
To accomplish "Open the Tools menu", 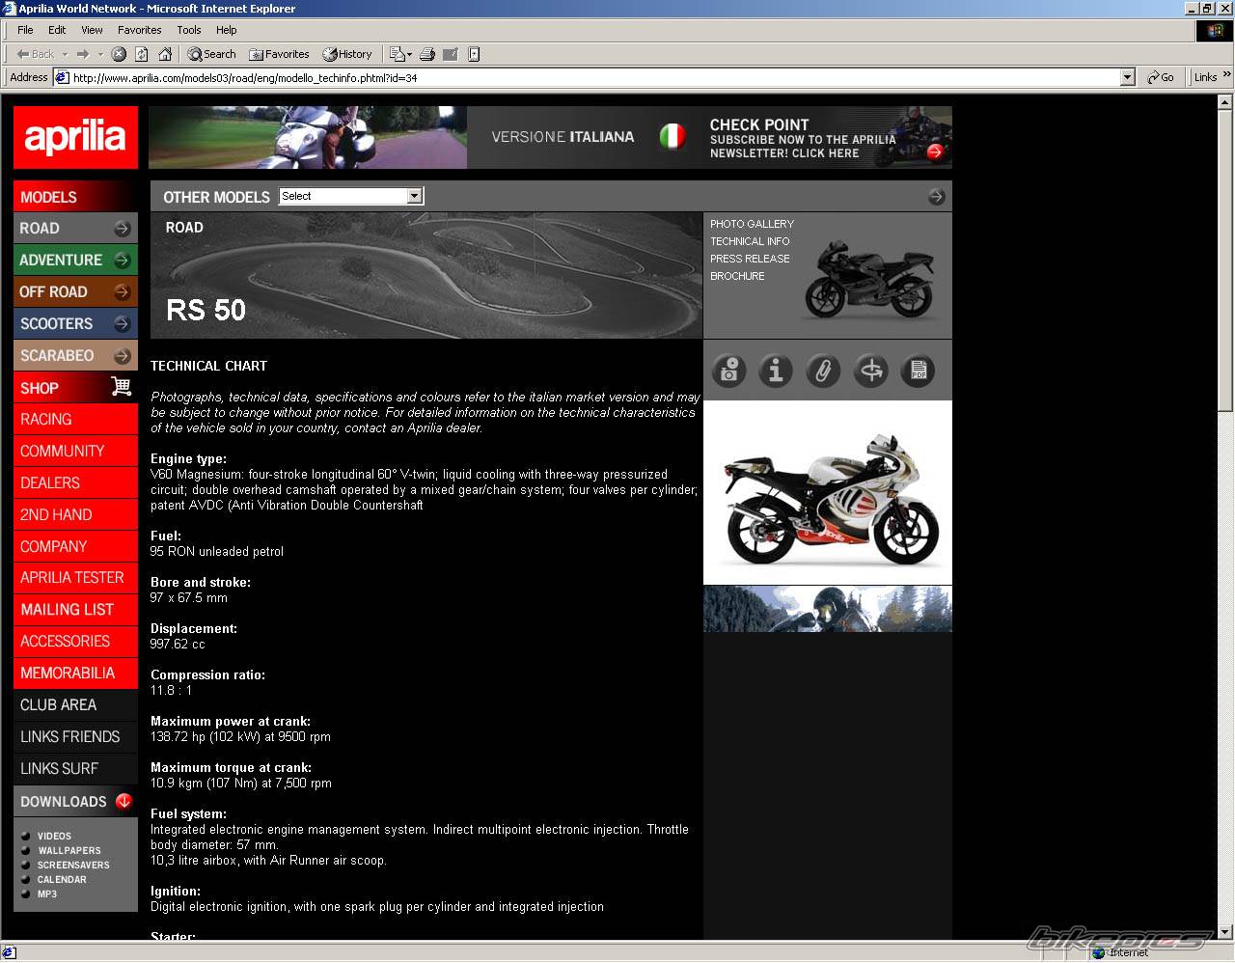I will [x=189, y=30].
